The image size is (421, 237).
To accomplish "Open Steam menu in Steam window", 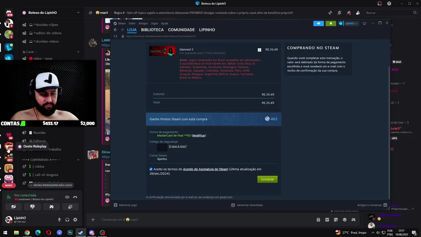I will [x=122, y=23].
